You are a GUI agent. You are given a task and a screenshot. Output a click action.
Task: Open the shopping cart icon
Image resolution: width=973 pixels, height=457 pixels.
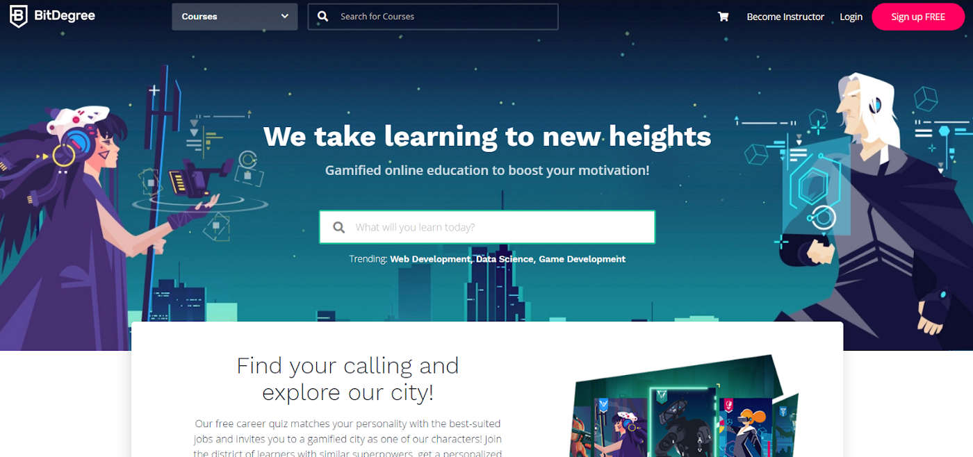click(723, 17)
